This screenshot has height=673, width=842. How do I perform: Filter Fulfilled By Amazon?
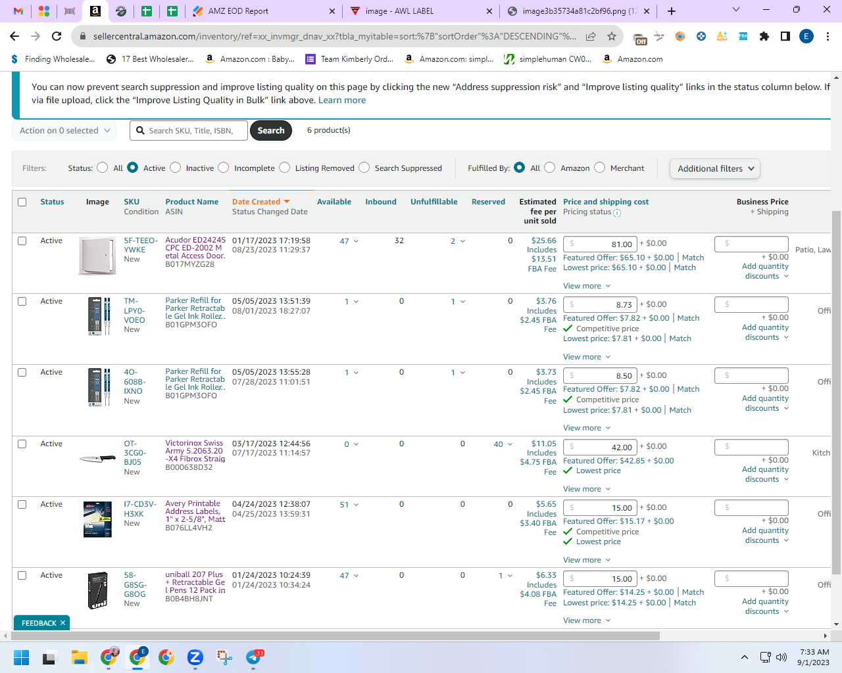[550, 168]
